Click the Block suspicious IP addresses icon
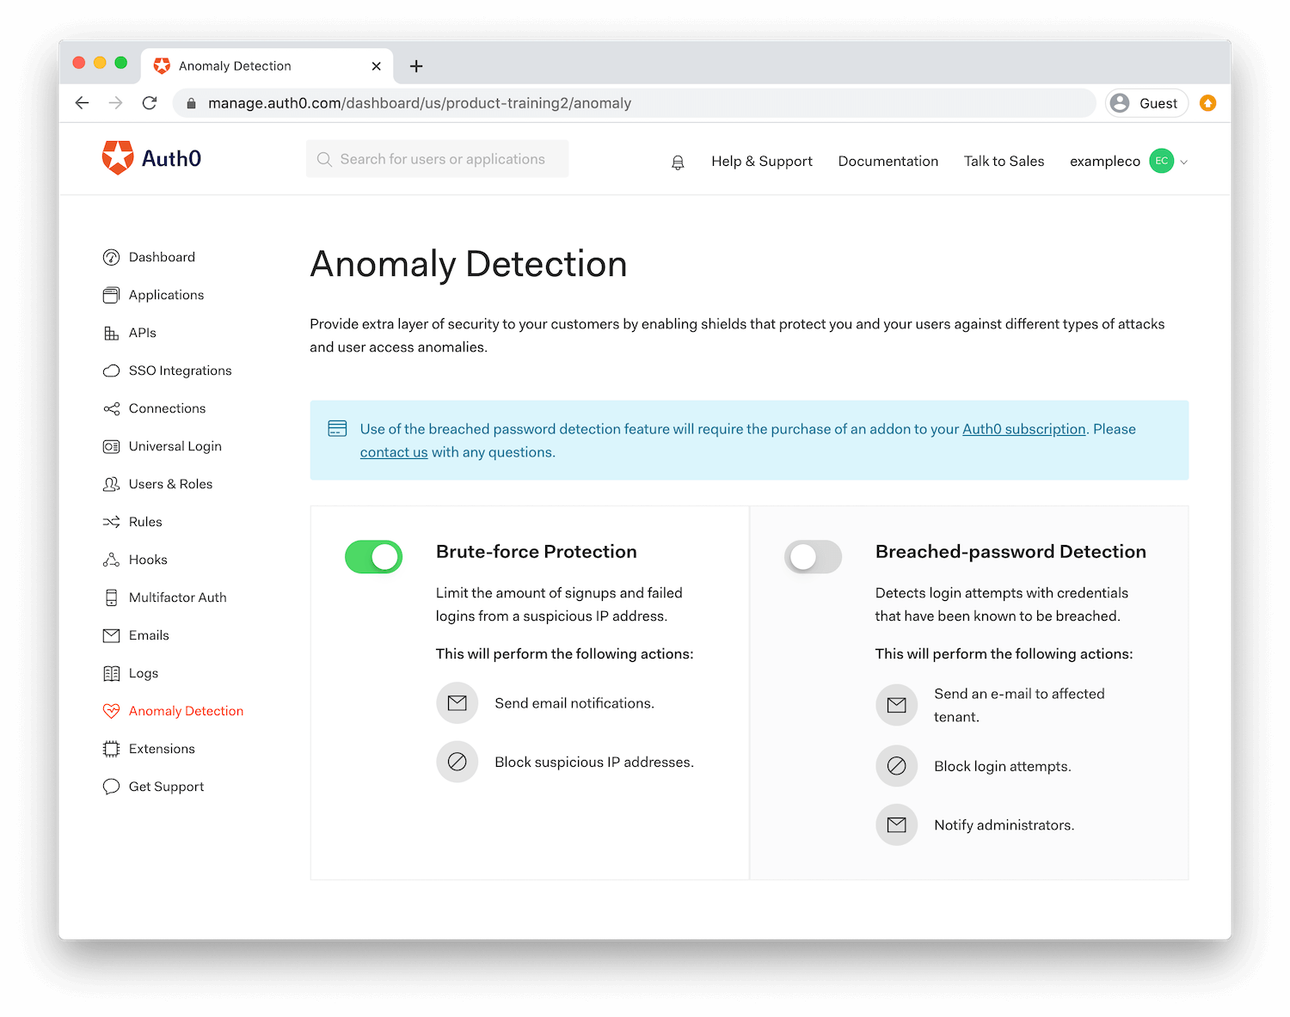Screen dimensions: 1290x1017 [x=458, y=762]
